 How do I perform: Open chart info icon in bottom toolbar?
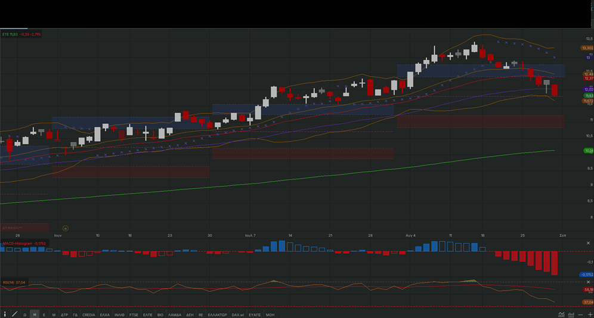pos(5,314)
